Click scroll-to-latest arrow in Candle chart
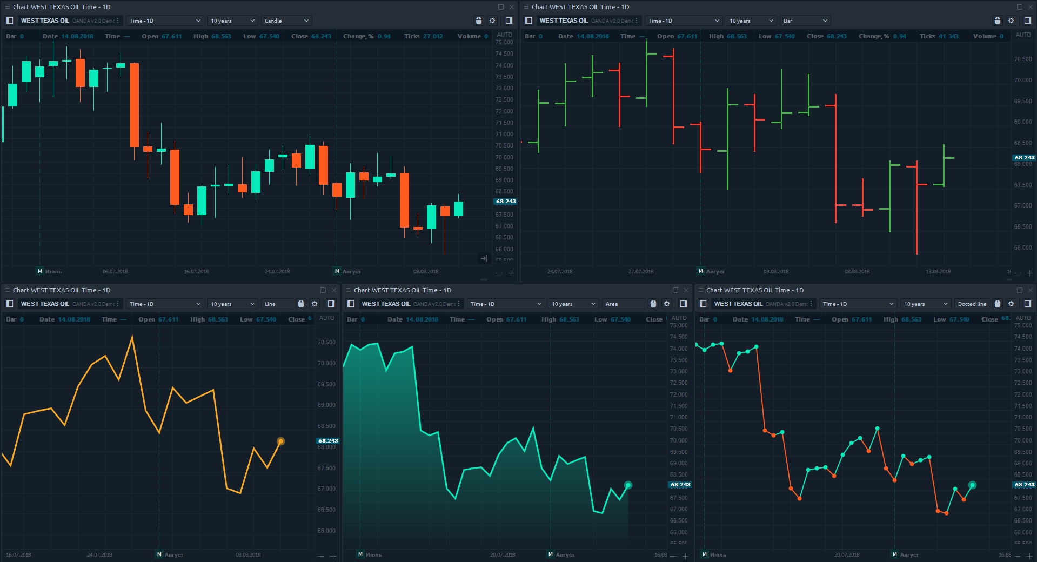This screenshot has height=562, width=1037. click(x=484, y=258)
